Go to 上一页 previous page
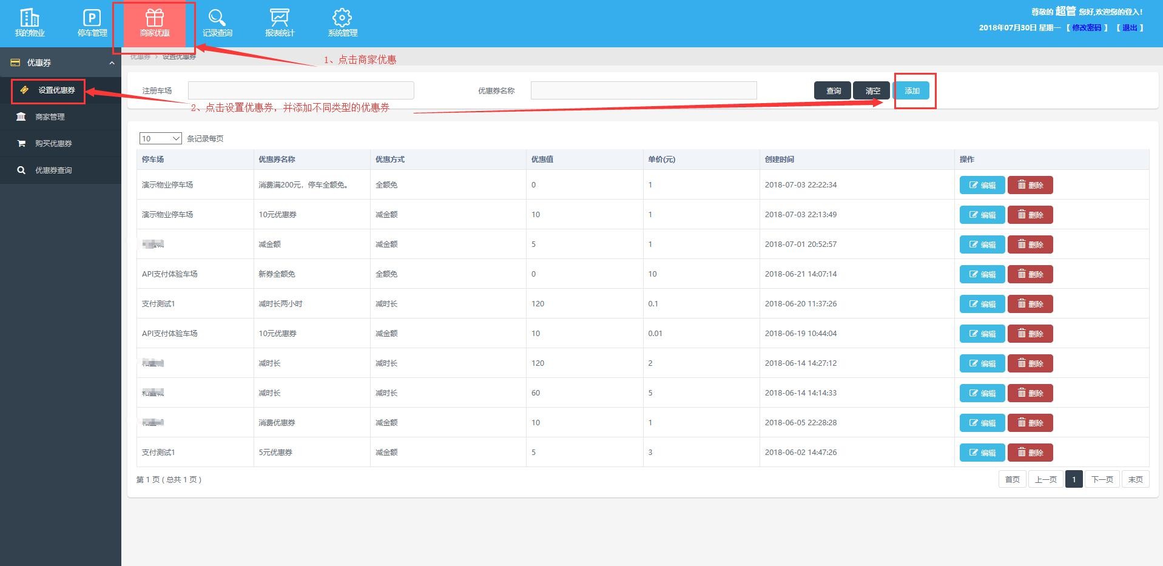The width and height of the screenshot is (1163, 566). [1045, 479]
